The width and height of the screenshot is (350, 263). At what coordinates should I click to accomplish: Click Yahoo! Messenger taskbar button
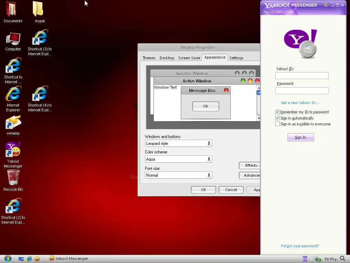coord(68,259)
